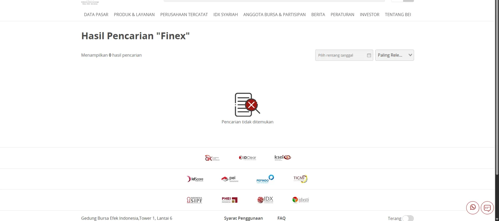The width and height of the screenshot is (499, 221).
Task: Click the page vertical scrollbar
Action: 497,87
